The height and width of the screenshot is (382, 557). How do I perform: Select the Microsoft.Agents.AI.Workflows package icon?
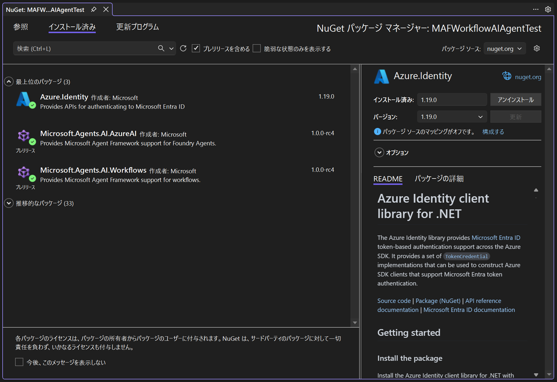click(24, 173)
